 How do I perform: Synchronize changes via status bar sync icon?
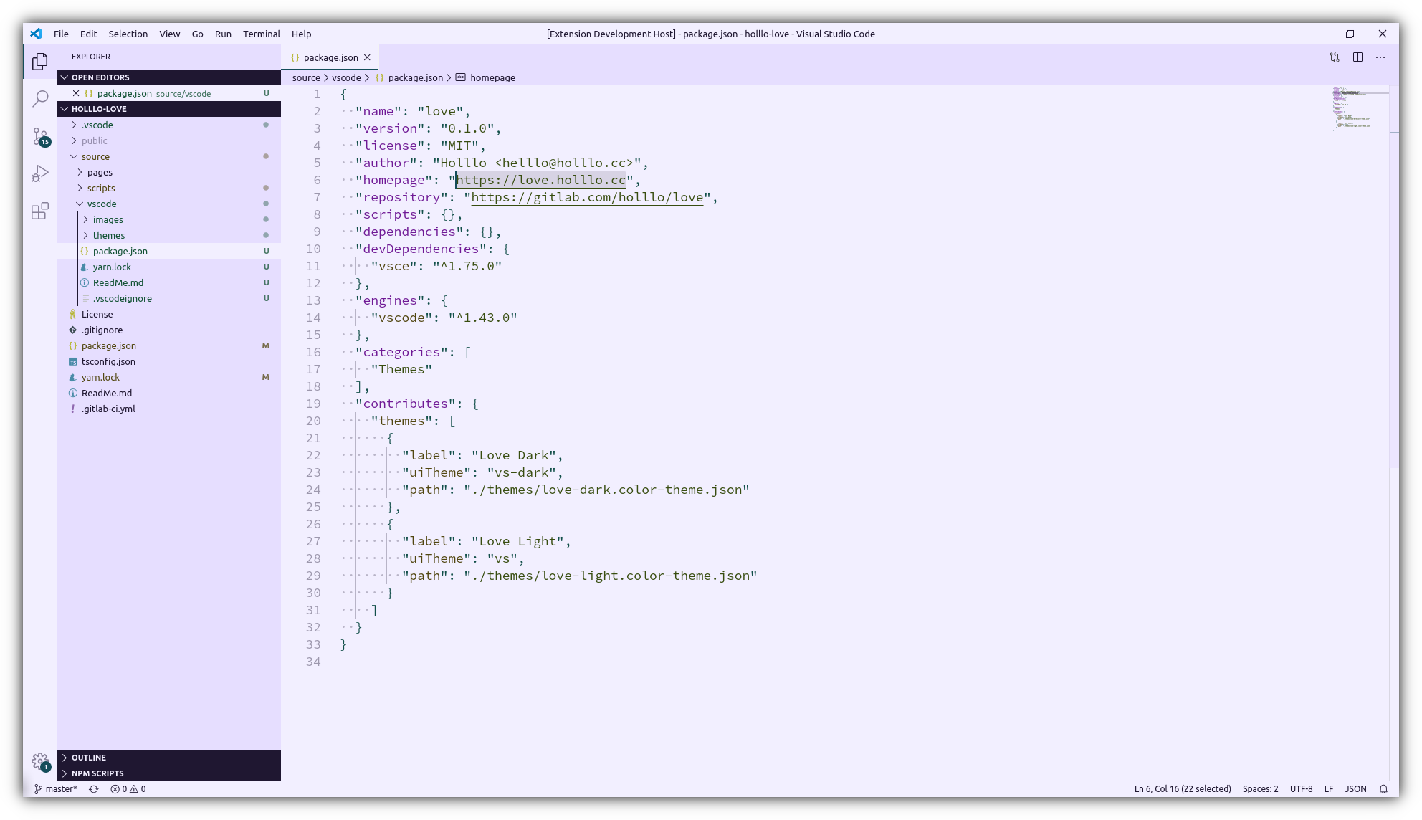coord(94,788)
